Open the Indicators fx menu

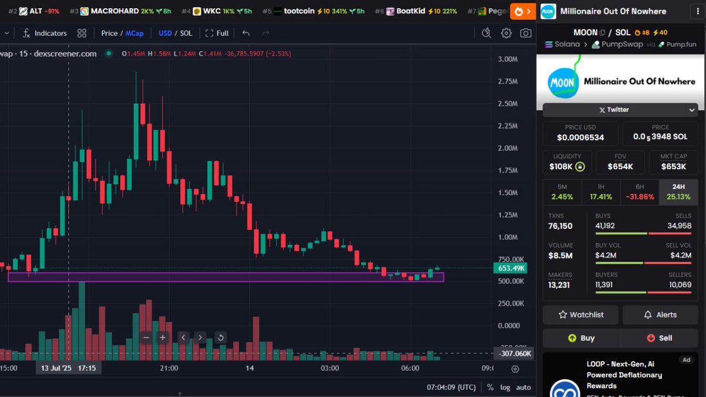tap(45, 34)
